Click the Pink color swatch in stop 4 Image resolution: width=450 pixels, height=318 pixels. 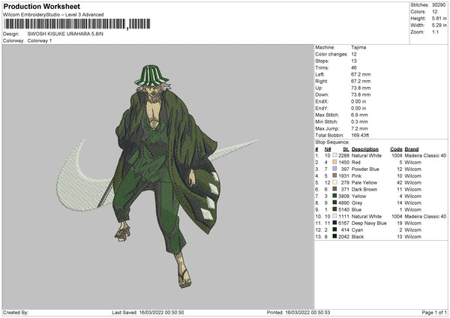[x=334, y=175]
